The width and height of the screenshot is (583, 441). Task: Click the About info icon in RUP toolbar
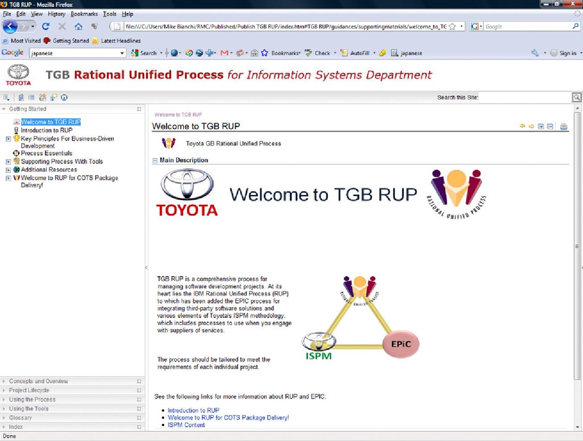tap(64, 97)
